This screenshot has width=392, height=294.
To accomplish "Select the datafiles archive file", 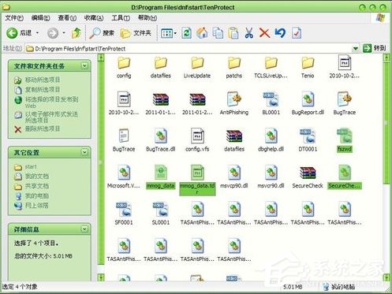I will pos(234,140).
